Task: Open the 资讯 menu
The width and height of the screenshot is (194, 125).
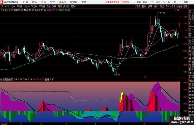Action: point(43,2)
